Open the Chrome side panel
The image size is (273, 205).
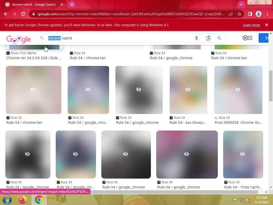(250, 14)
